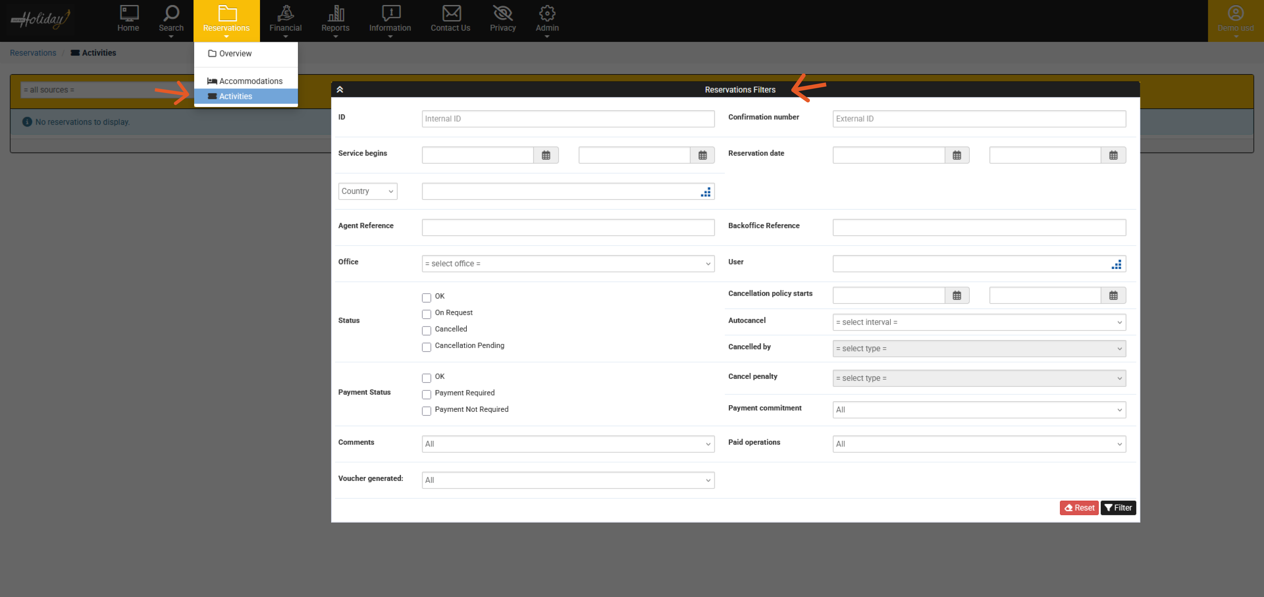Follow the Reservations breadcrumb link
The width and height of the screenshot is (1264, 597).
[x=33, y=53]
